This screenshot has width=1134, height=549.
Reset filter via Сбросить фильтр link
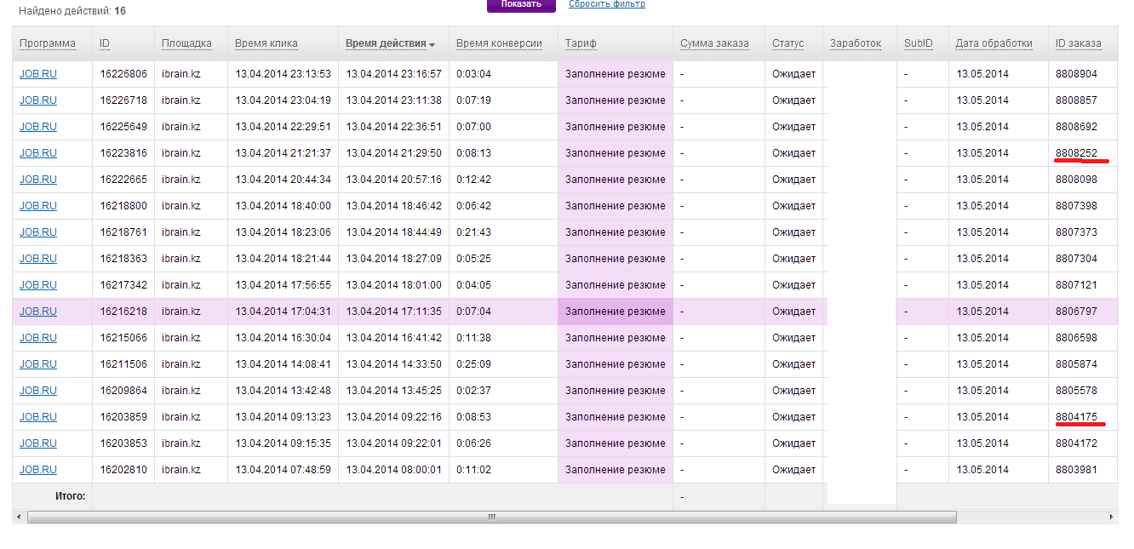[x=607, y=4]
